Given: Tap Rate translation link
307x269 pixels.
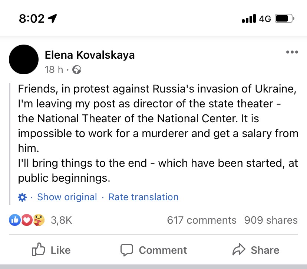Looking at the screenshot, I should (x=143, y=197).
